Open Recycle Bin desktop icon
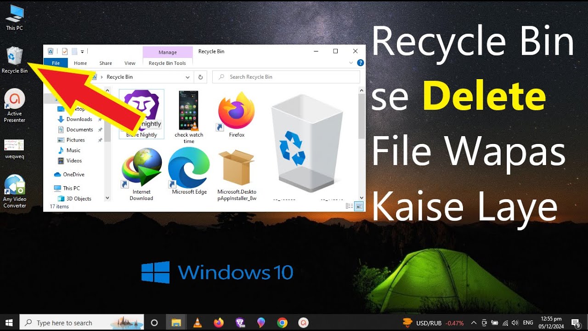 pyautogui.click(x=15, y=60)
